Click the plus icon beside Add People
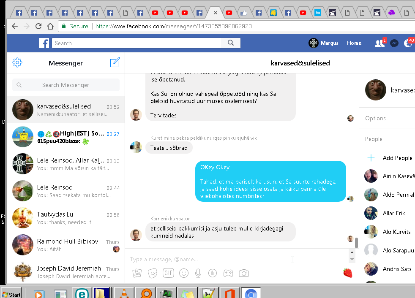This screenshot has height=298, width=415. 371,158
